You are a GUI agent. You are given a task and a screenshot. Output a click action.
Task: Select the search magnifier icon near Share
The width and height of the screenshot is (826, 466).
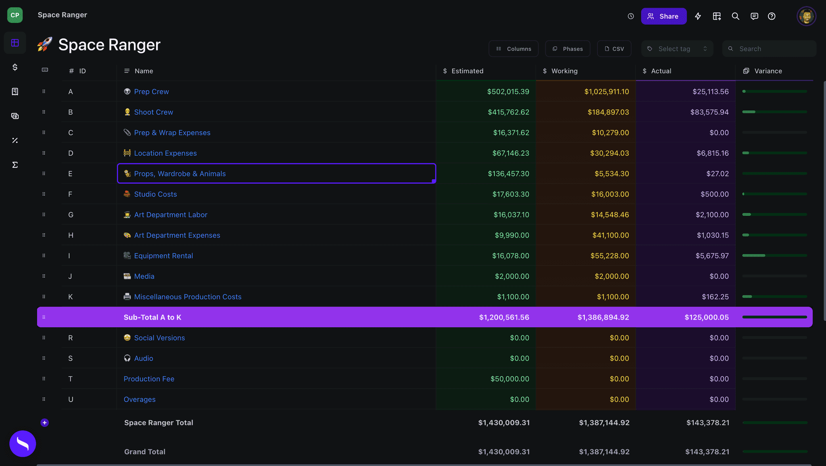735,16
